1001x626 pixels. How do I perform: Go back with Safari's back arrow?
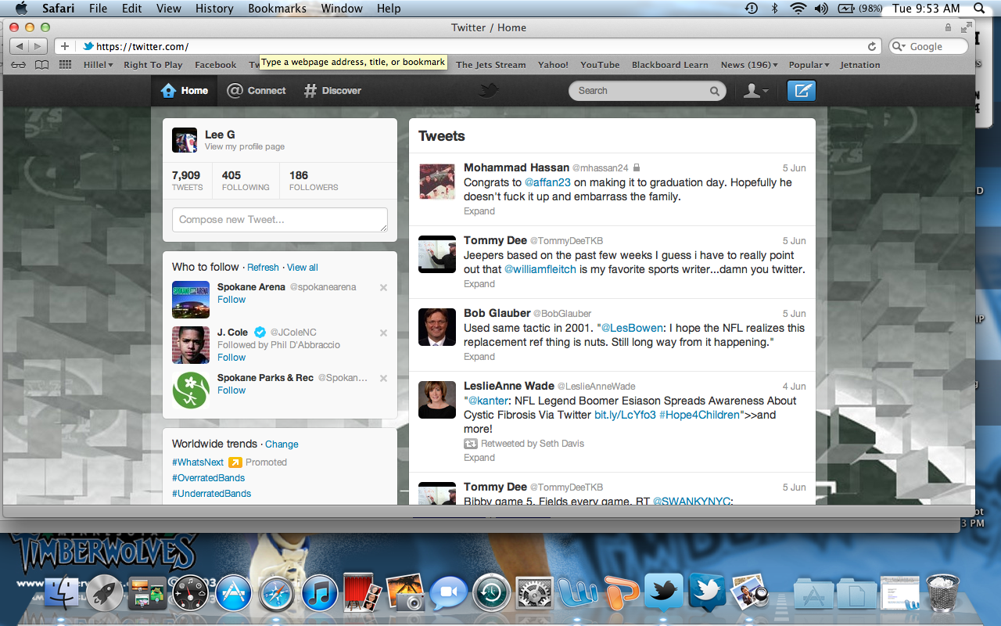20,47
